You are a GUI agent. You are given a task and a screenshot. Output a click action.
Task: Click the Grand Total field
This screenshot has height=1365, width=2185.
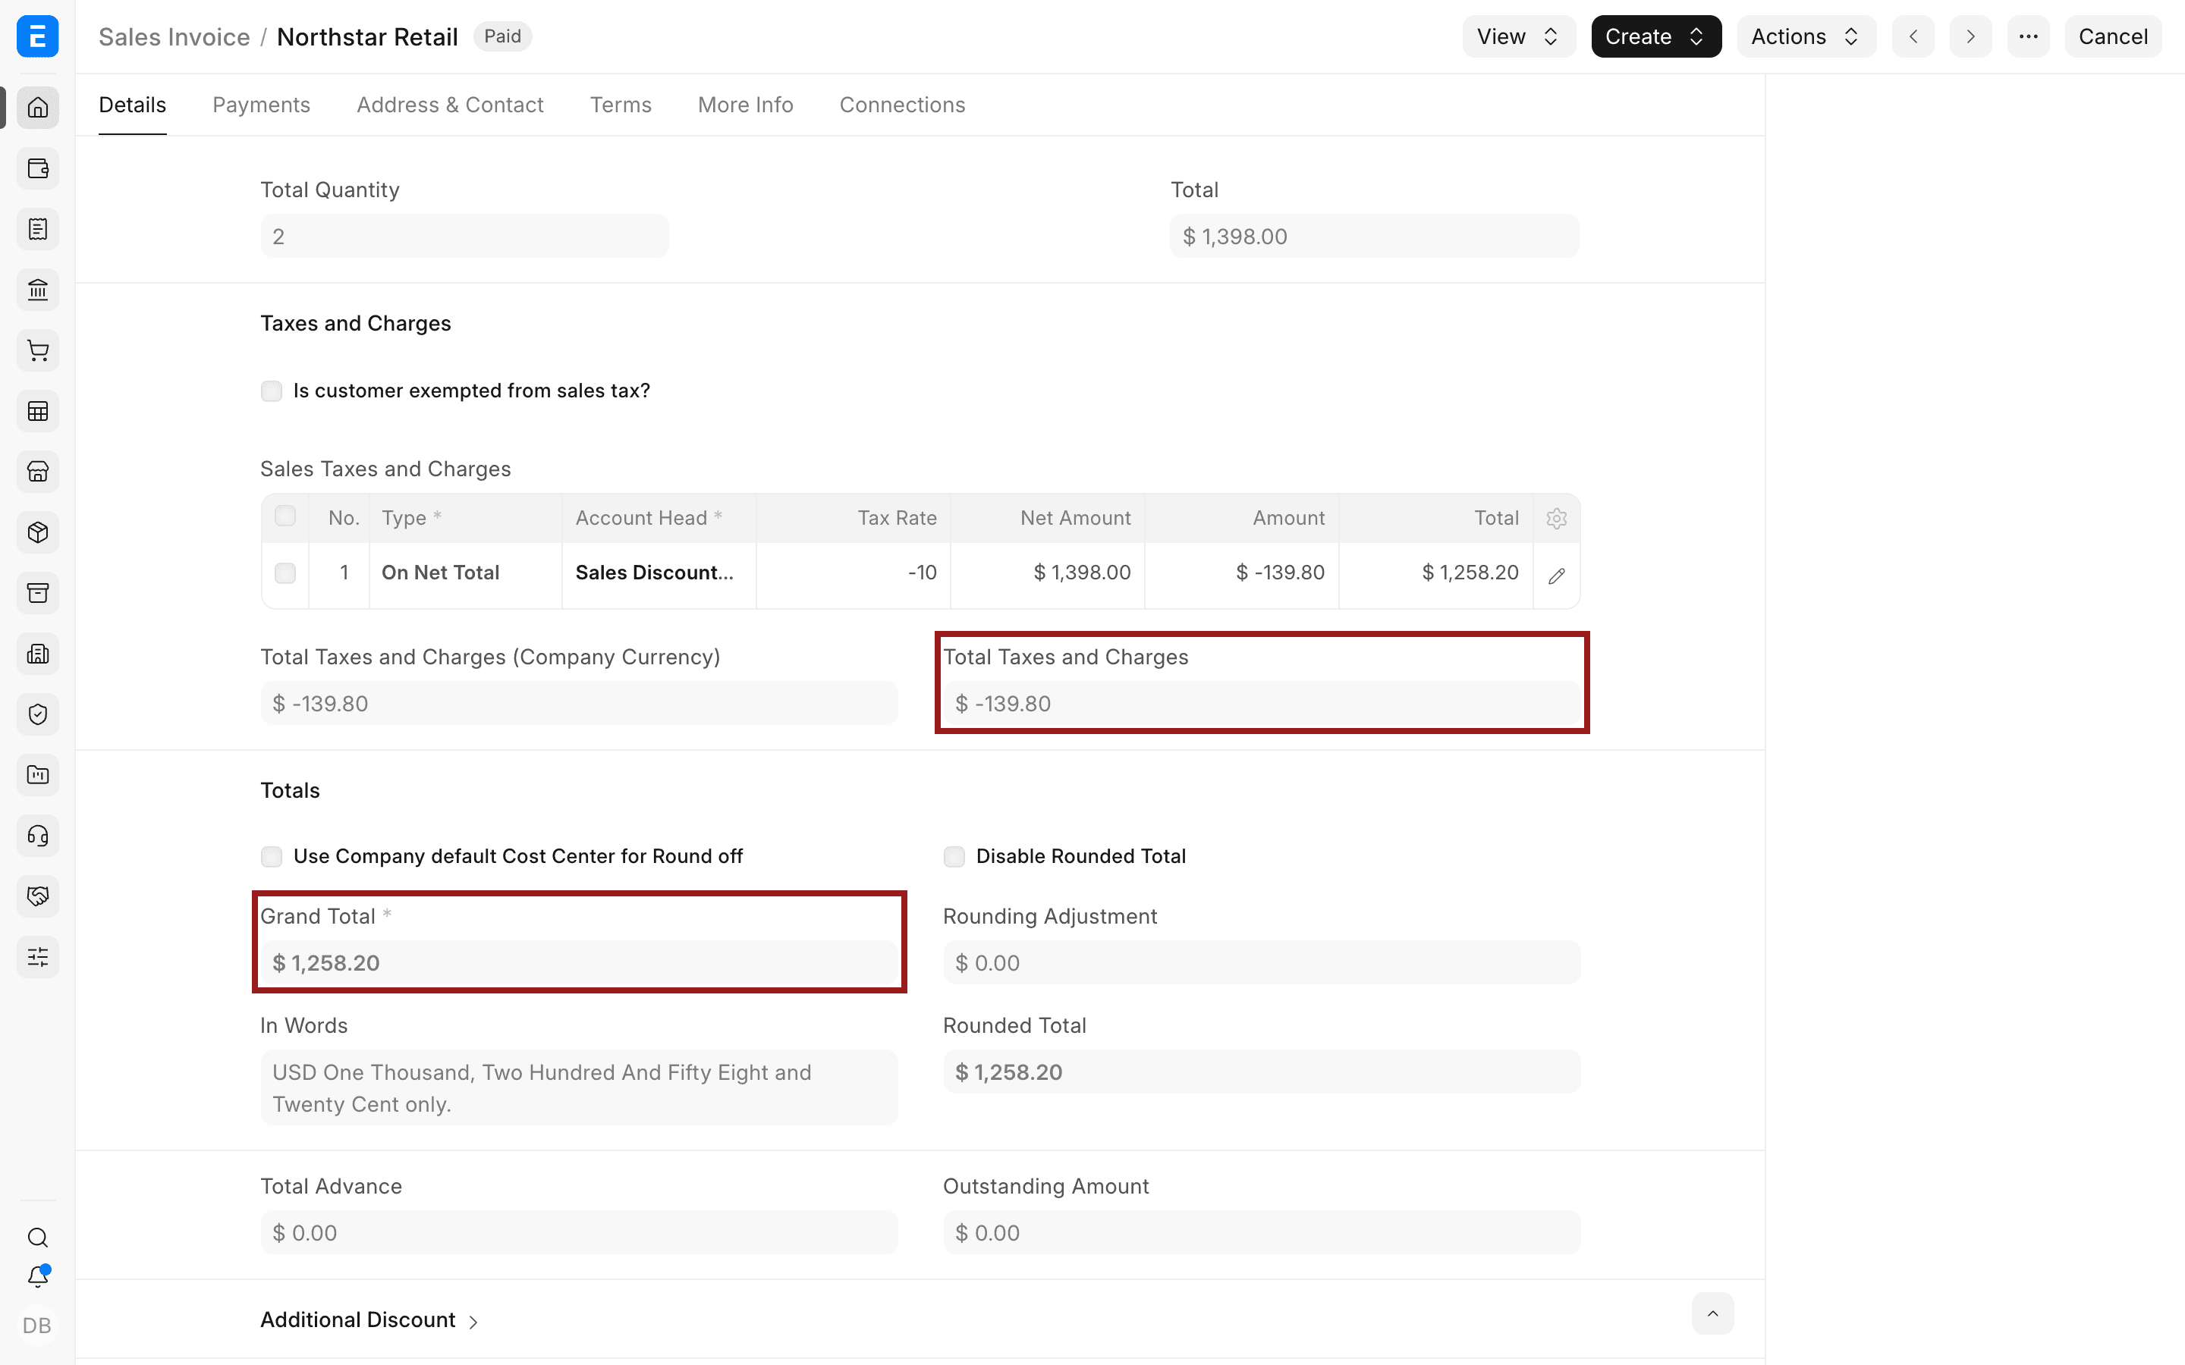(579, 962)
